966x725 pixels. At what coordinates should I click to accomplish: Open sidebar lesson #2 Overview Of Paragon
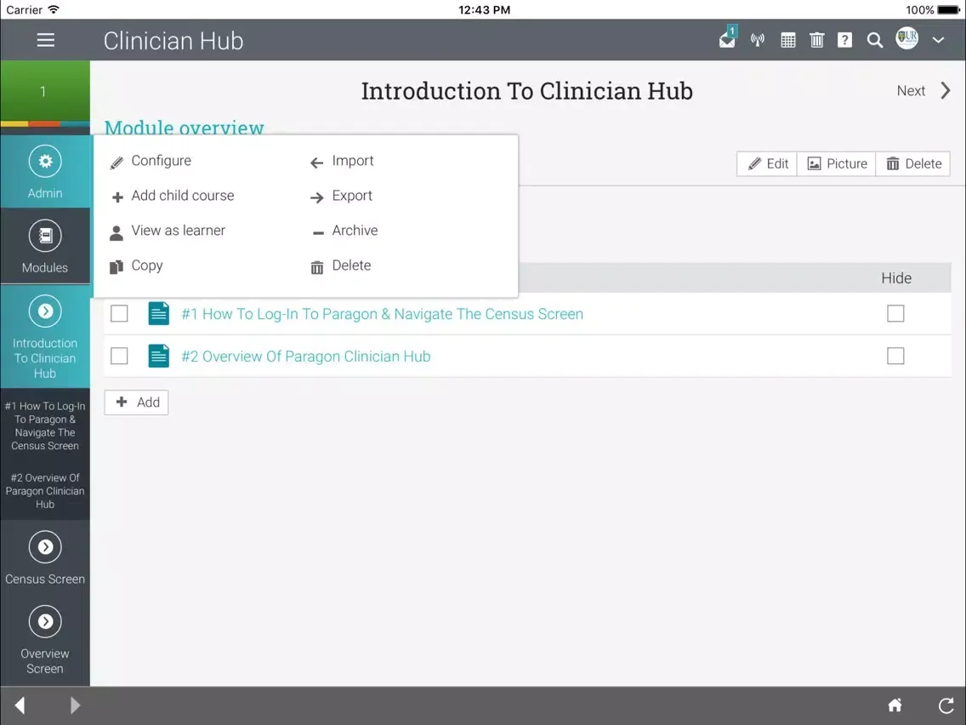point(45,491)
